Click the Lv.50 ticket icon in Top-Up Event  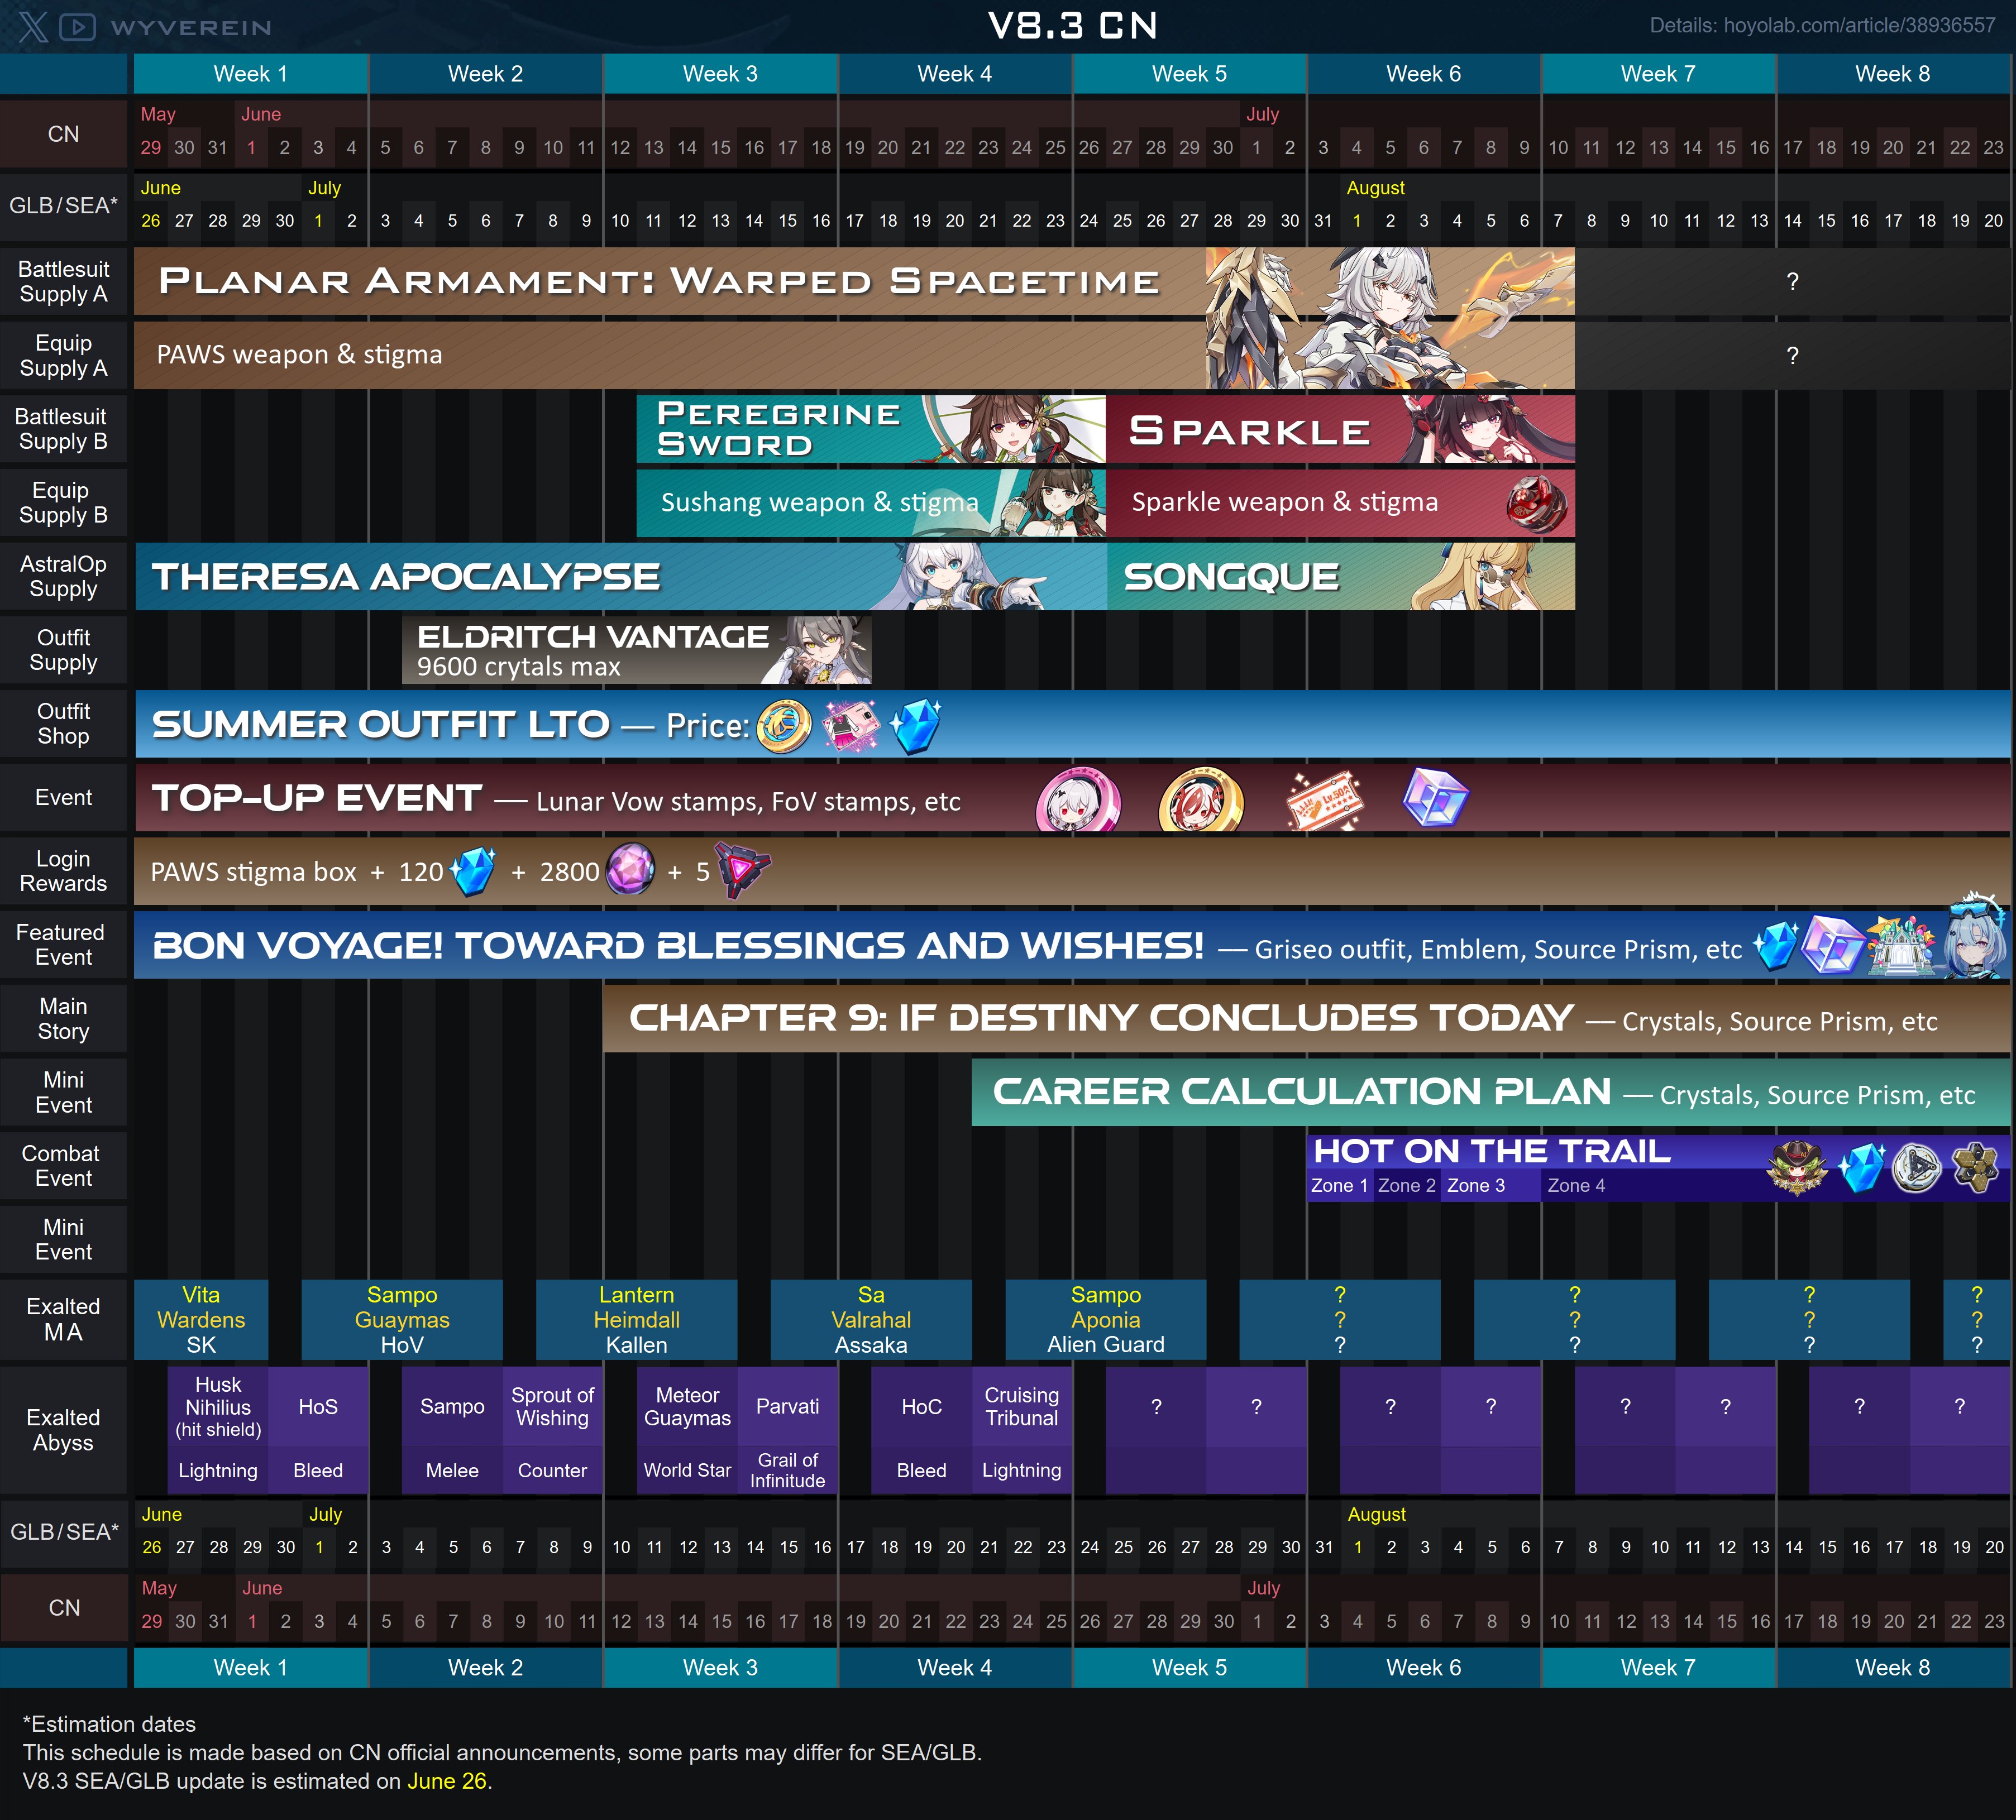pos(1324,799)
